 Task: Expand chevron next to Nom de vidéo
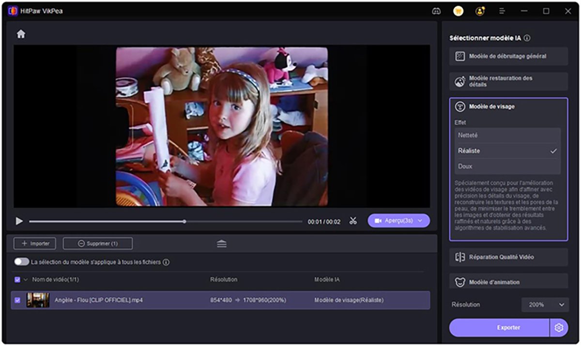pyautogui.click(x=26, y=280)
